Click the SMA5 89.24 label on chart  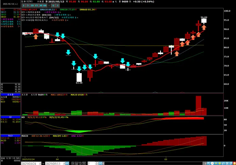click(29, 10)
